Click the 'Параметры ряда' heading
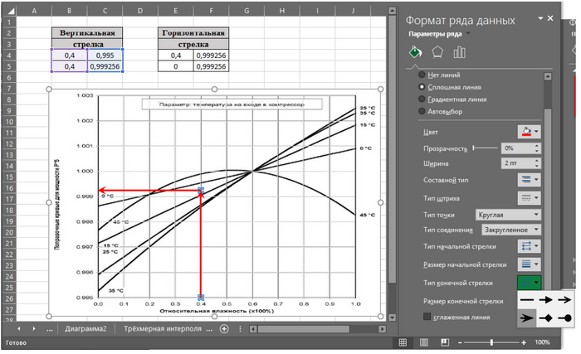This screenshot has height=354, width=581. [x=437, y=35]
